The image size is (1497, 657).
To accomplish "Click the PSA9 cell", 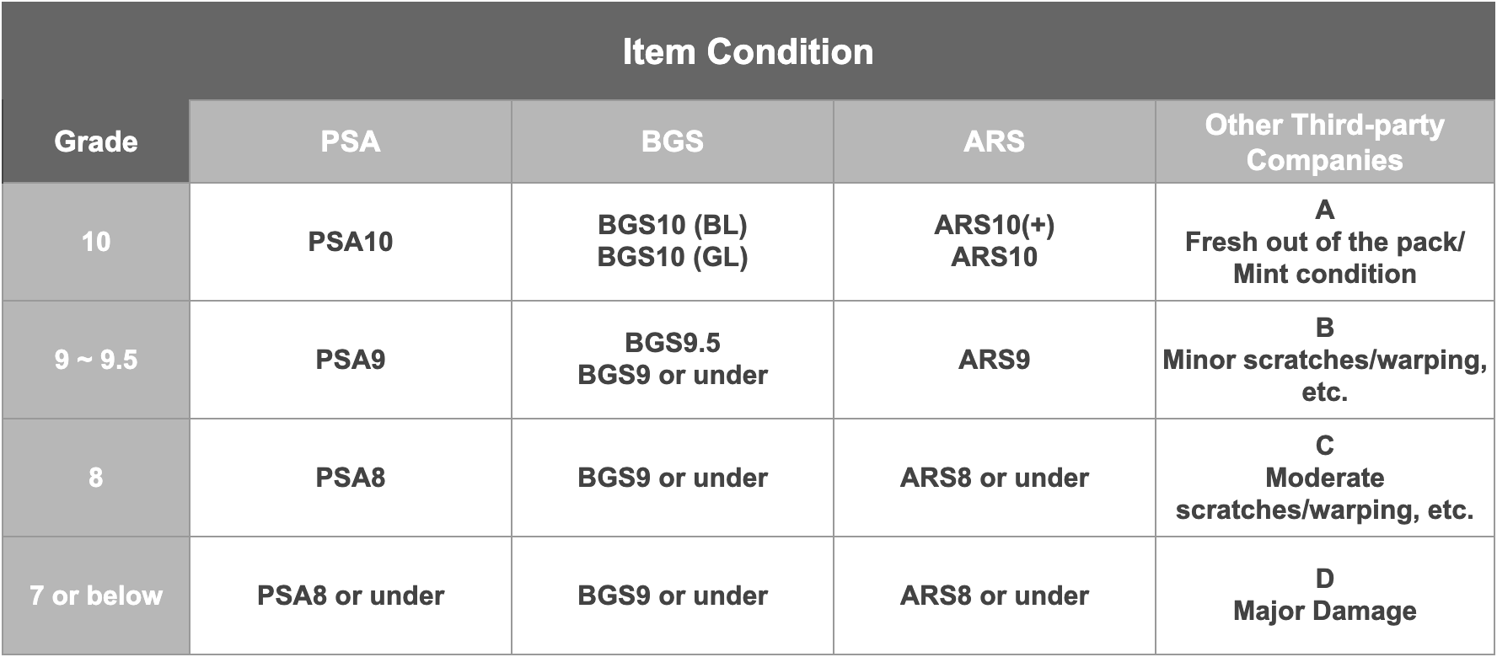I will pos(351,360).
